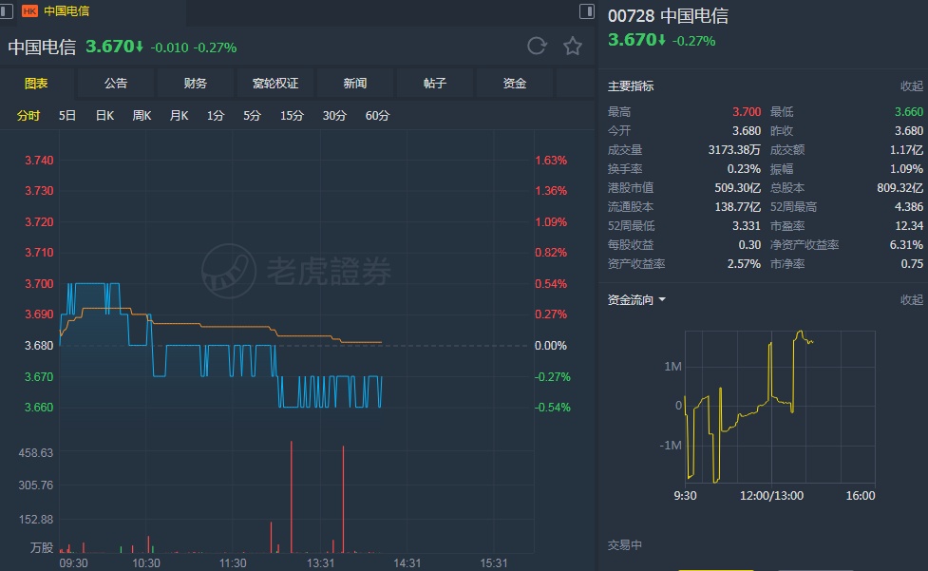Screen dimensions: 928x571
Task: Click the 港股市值 value 509.30亿
Action: coord(737,187)
